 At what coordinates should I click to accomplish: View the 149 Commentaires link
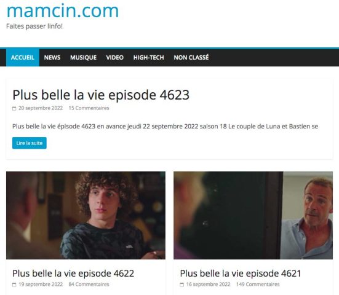[x=258, y=284]
